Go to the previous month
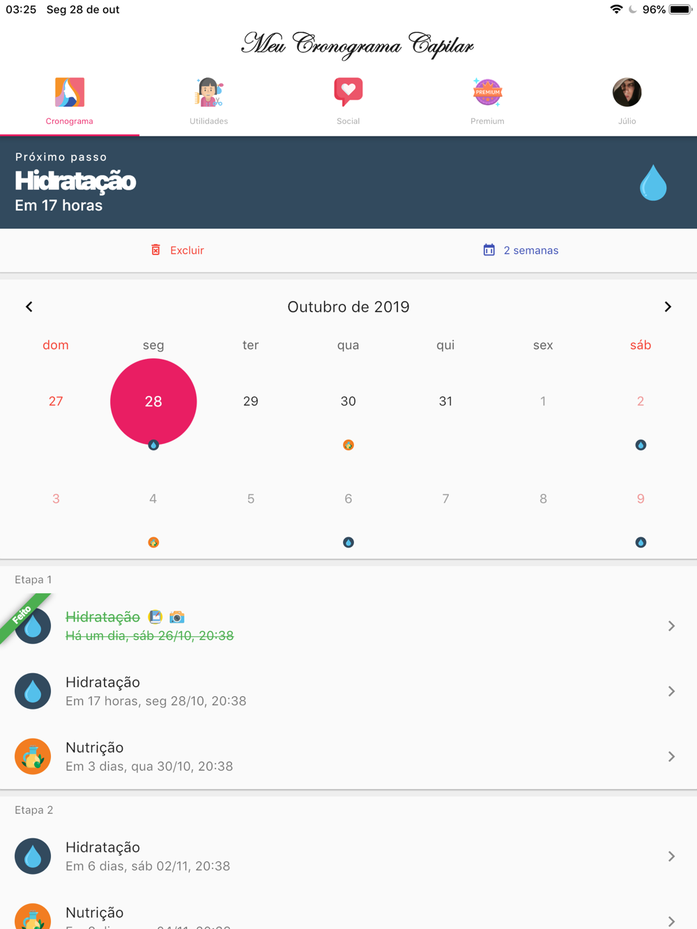 29,307
